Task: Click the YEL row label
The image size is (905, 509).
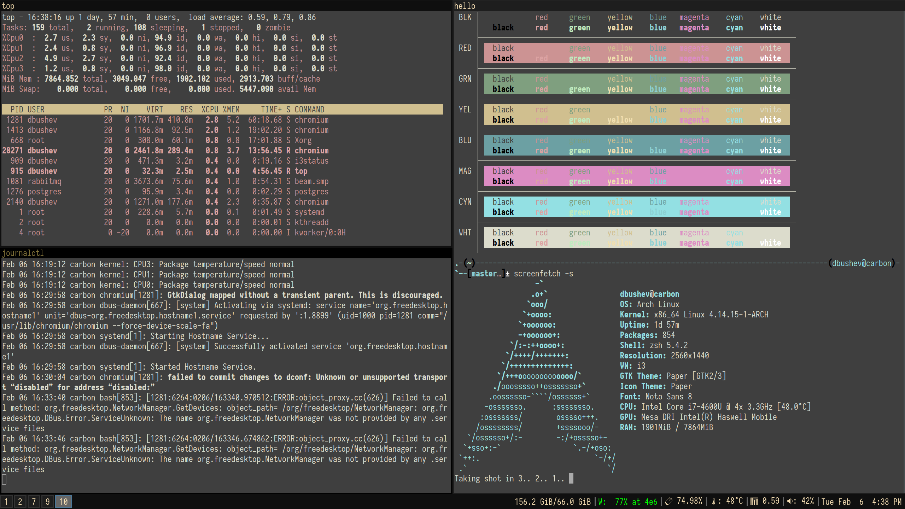Action: pos(465,110)
